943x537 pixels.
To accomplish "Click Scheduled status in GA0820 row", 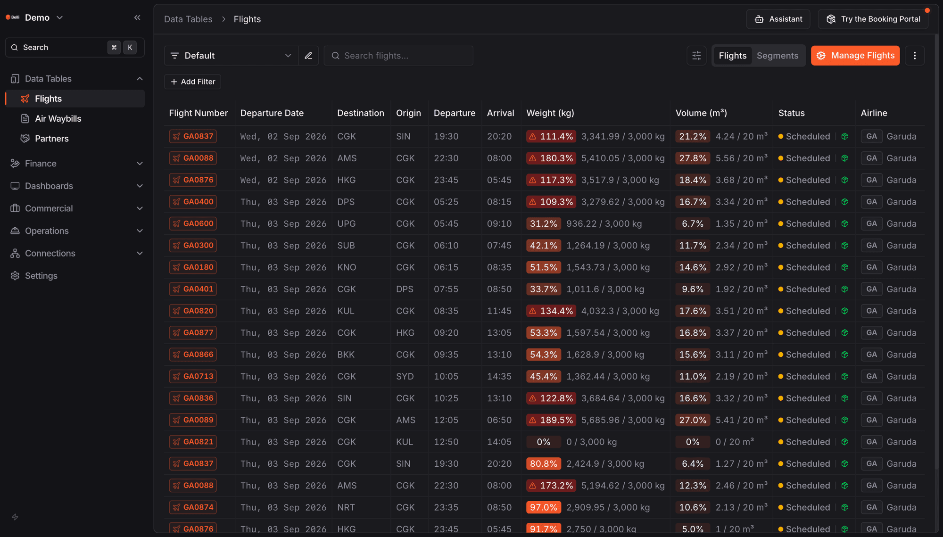I will coord(804,311).
